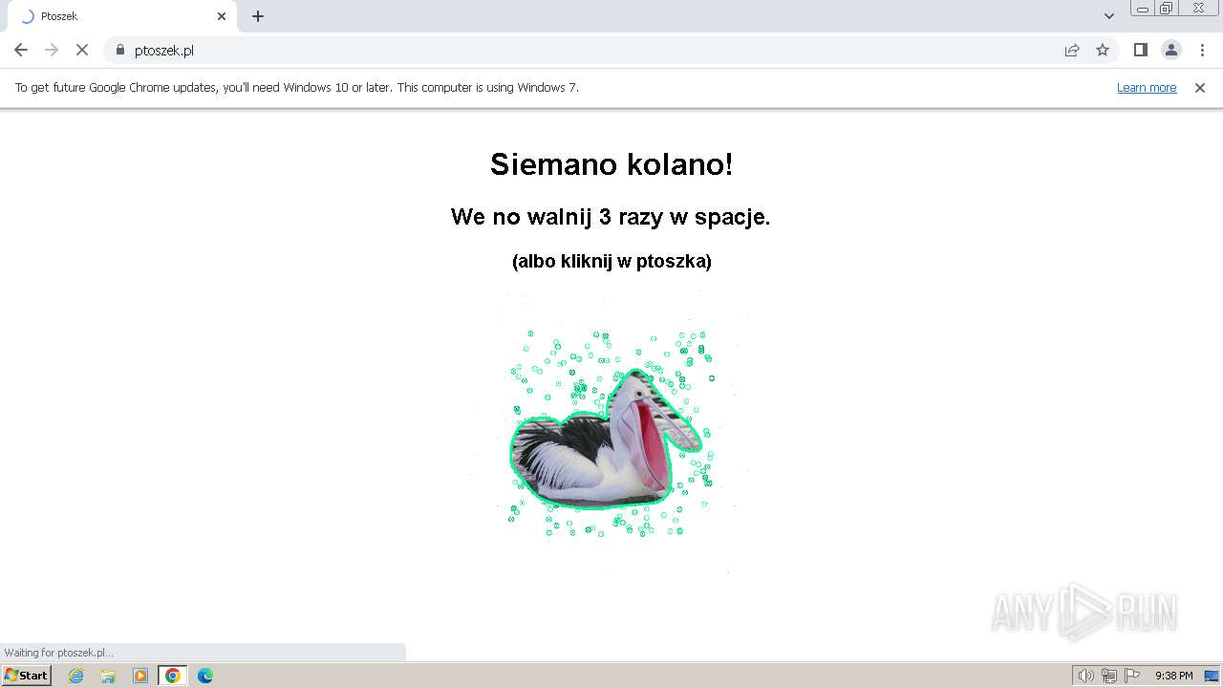The width and height of the screenshot is (1223, 688).
Task: Restore down the Chrome window
Action: (1167, 9)
